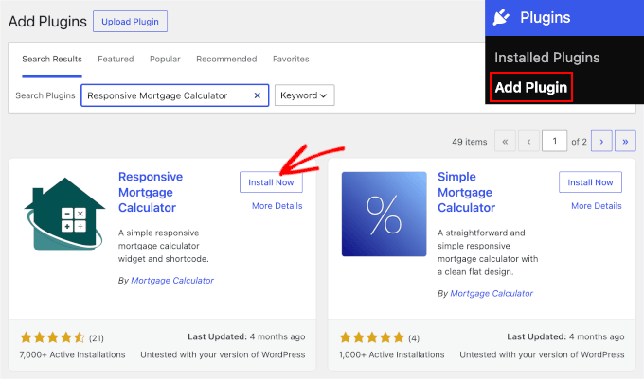The image size is (644, 379).
Task: Click 'Untested with your version' under Simple plugin
Action: tap(542, 354)
